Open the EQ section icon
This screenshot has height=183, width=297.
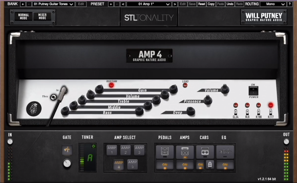pyautogui.click(x=225, y=152)
